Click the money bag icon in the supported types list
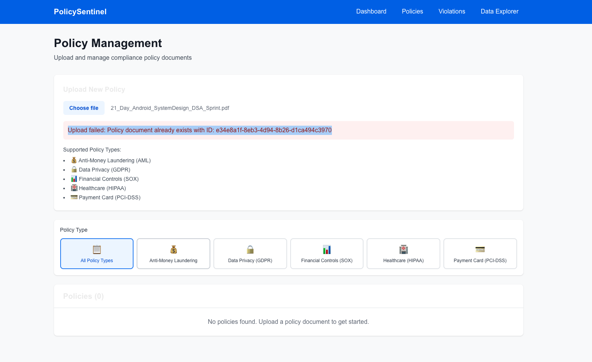 pyautogui.click(x=74, y=160)
